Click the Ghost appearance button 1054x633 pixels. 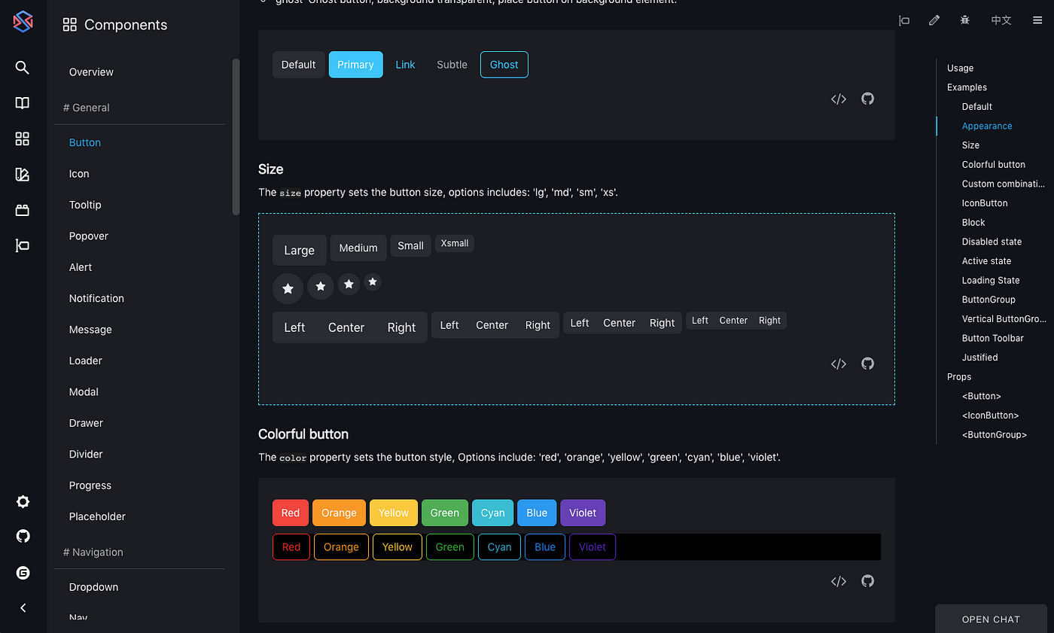pos(504,65)
